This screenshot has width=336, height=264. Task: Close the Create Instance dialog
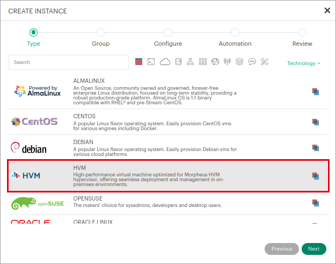pos(327,10)
